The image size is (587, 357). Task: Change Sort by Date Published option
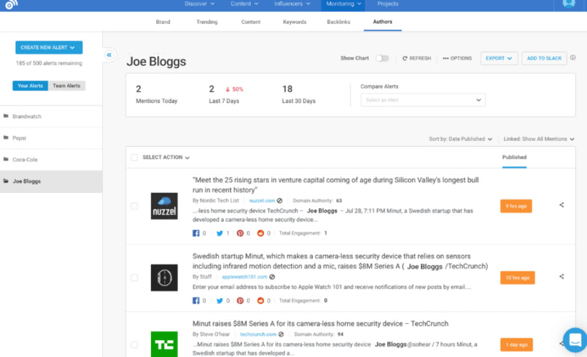click(x=460, y=139)
